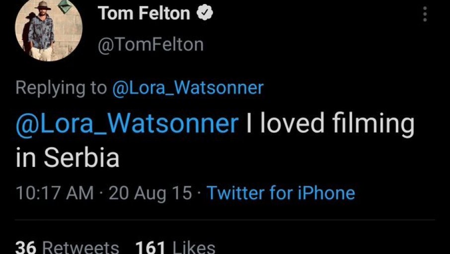Click the number 161 like count
Screen dimensions: 450x254
(x=150, y=247)
